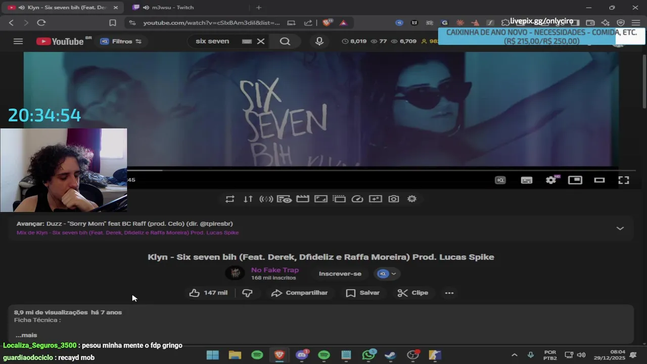The width and height of the screenshot is (647, 364).
Task: Open the browser main menu hamburger
Action: click(x=636, y=23)
